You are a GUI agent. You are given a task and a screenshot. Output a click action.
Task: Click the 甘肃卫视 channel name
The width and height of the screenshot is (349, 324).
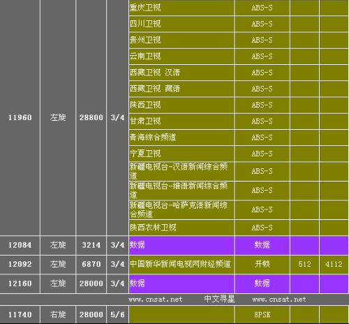pyautogui.click(x=145, y=121)
